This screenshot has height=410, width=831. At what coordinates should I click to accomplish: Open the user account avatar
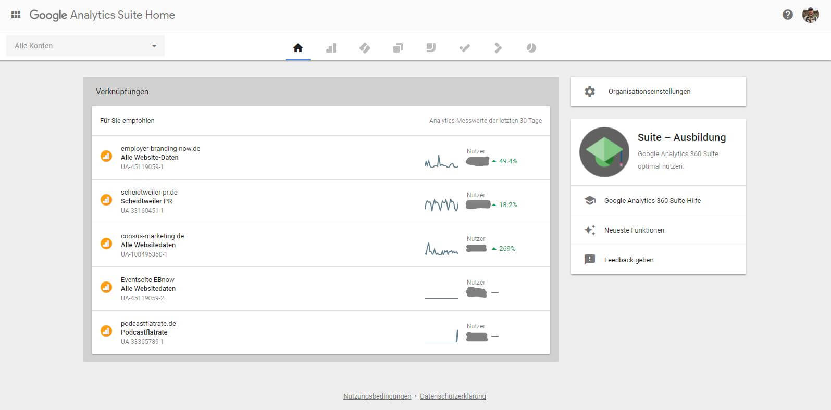810,15
